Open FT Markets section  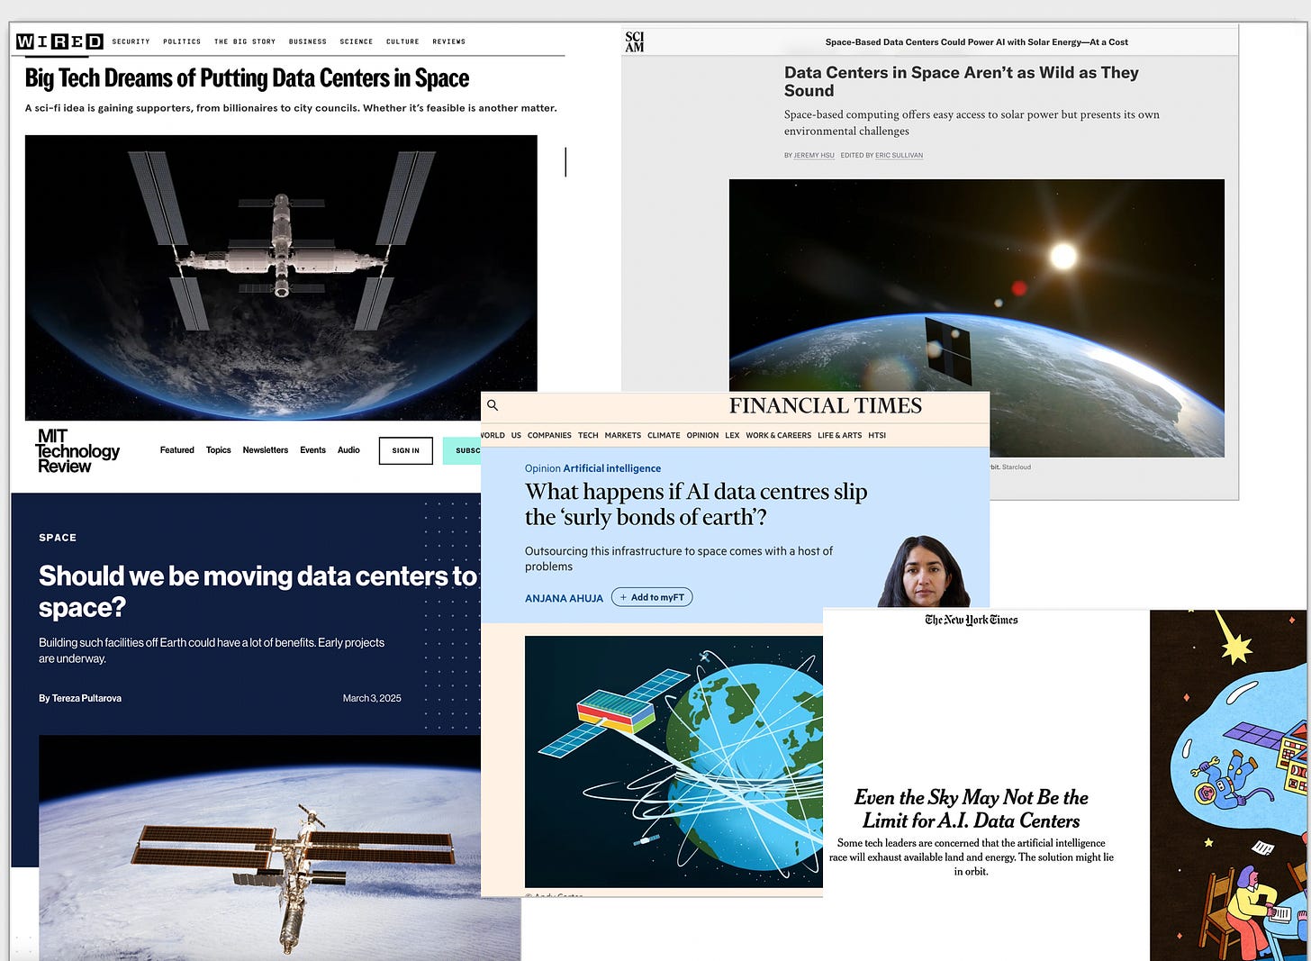(x=623, y=435)
